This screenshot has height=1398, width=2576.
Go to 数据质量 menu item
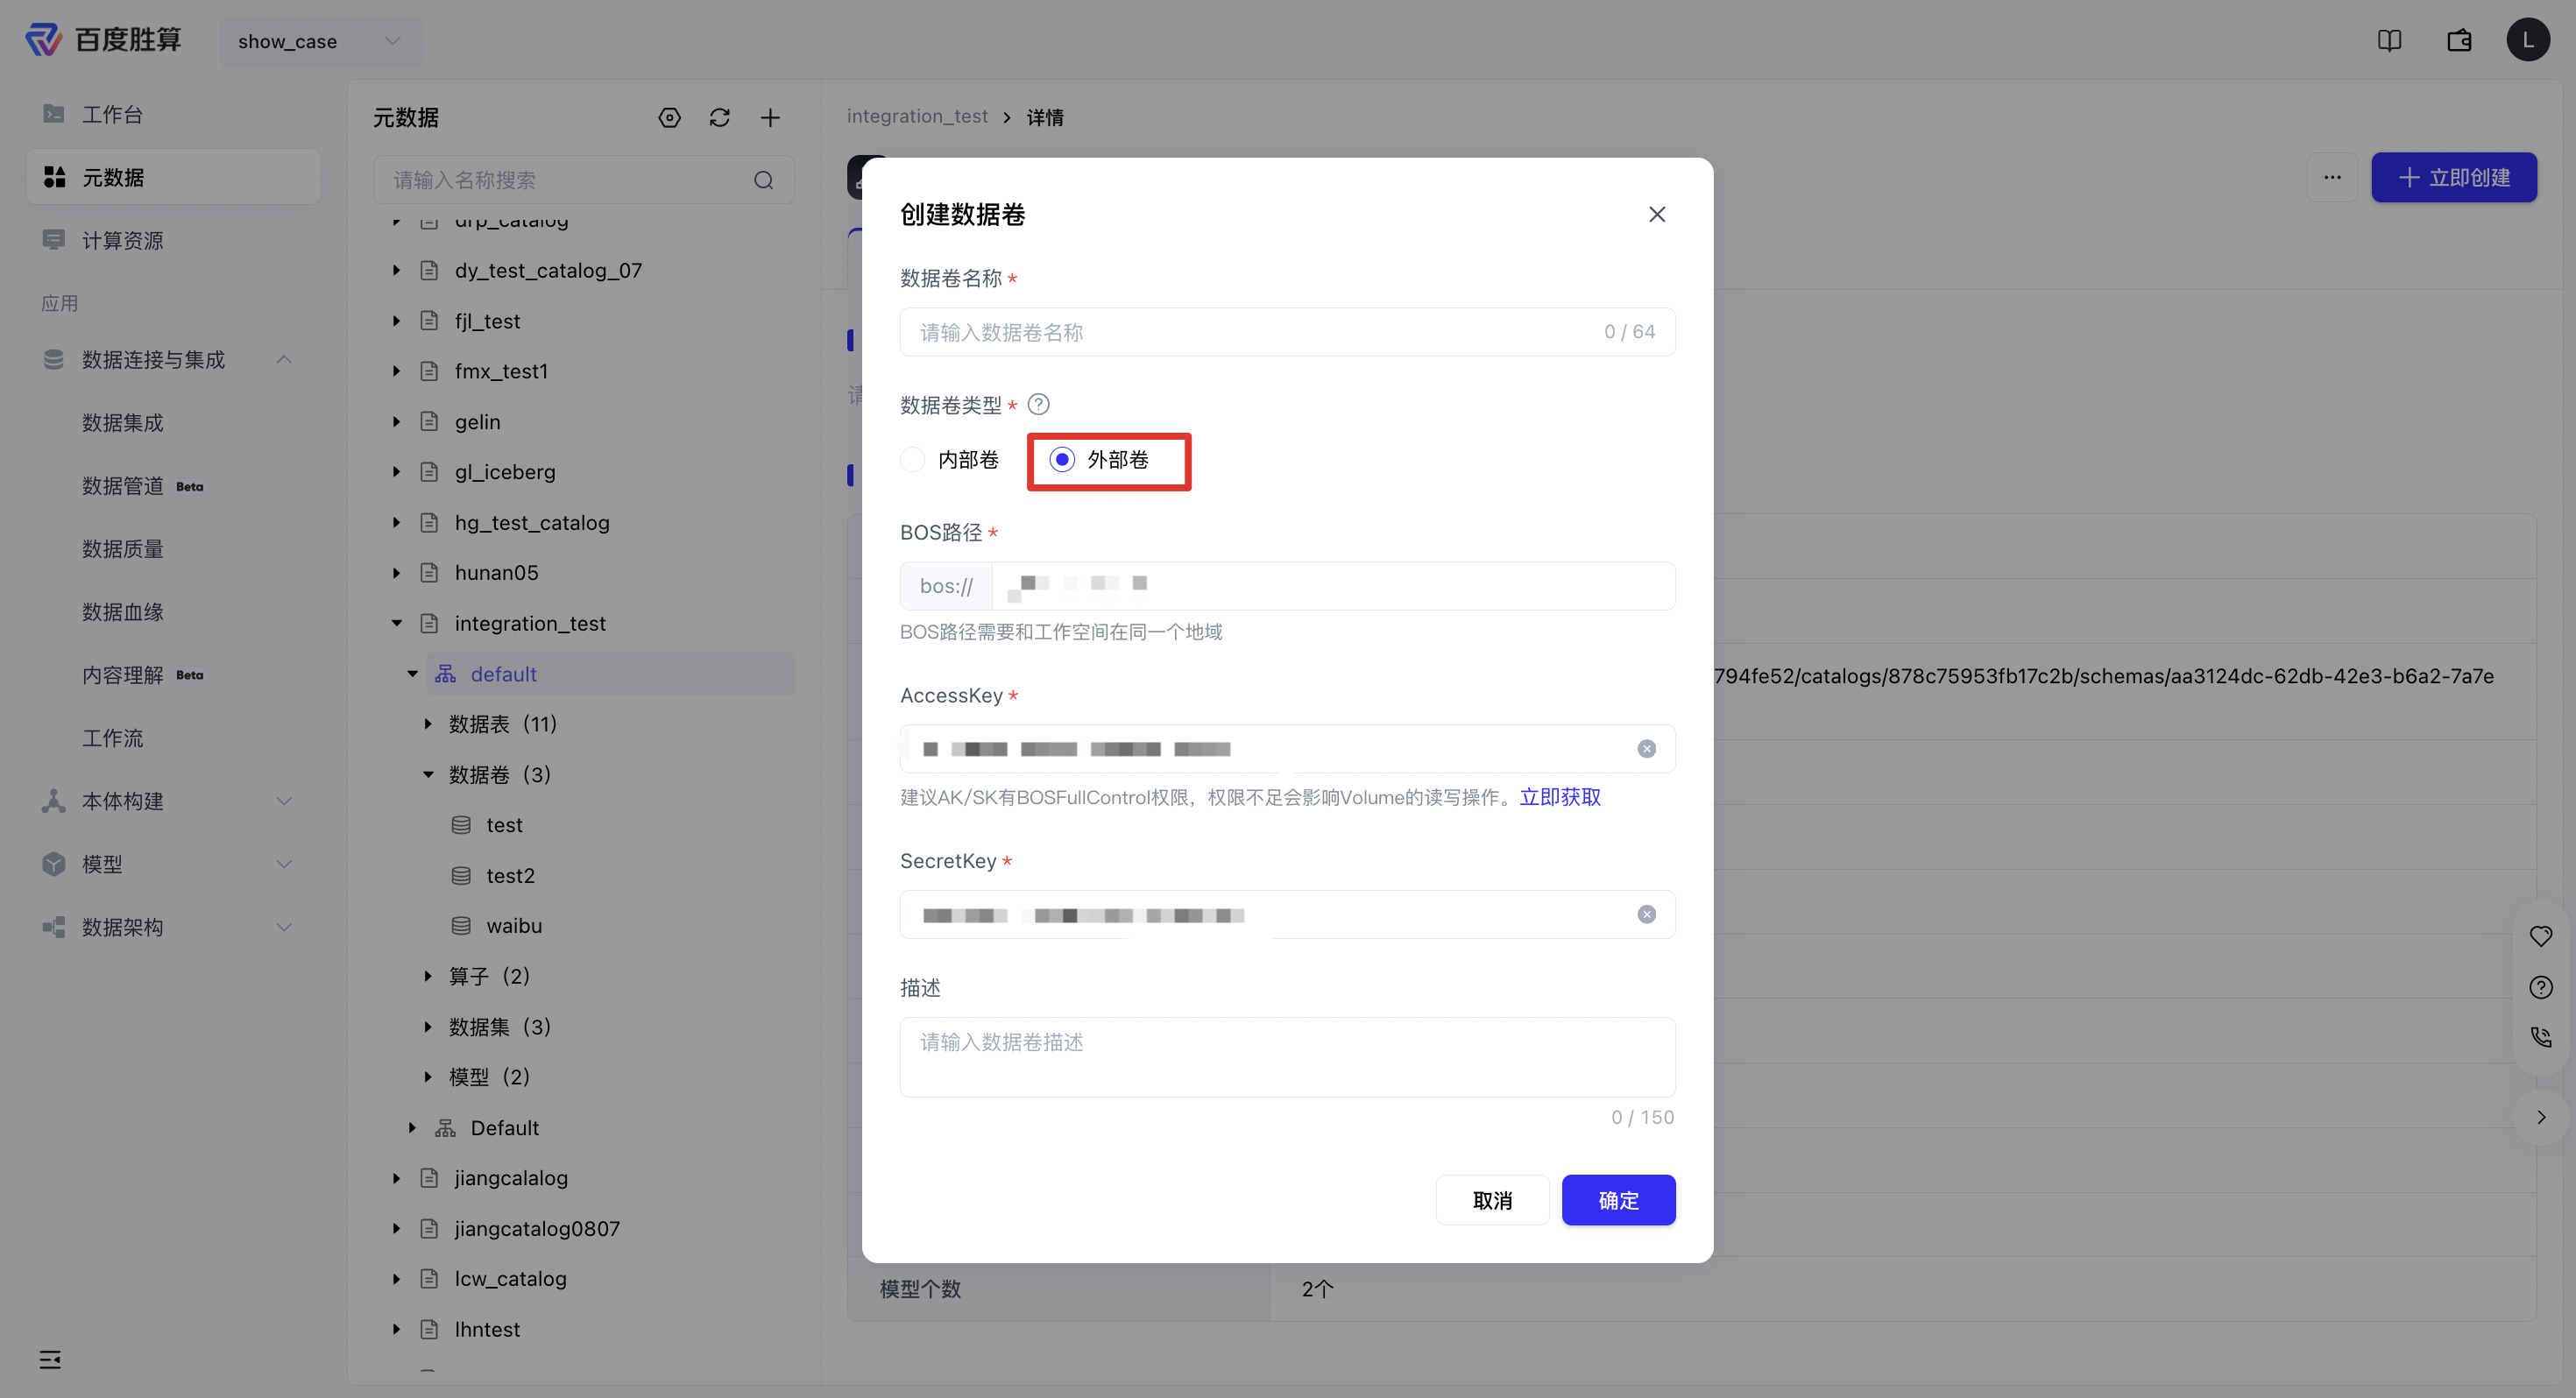coord(123,549)
